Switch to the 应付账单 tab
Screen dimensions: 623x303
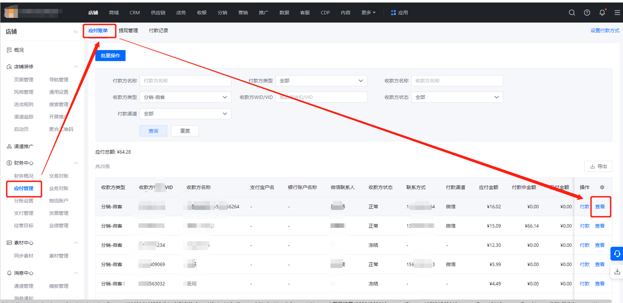[x=98, y=31]
